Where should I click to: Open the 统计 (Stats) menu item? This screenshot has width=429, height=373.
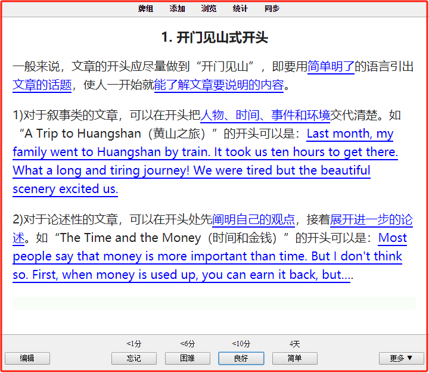[x=240, y=8]
